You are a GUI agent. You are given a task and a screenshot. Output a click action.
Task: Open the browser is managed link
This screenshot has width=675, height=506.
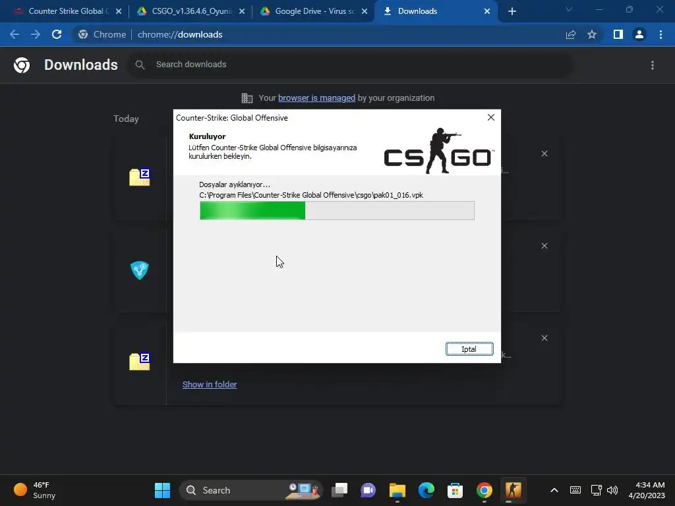[x=316, y=98]
